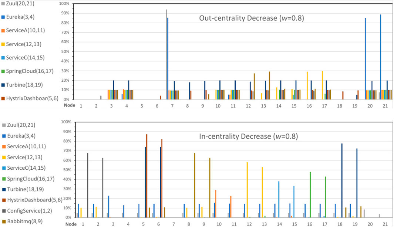Click gray ConfigService bar at node 2, In-centrality chart
This screenshot has height=227, width=394.
pos(103,188)
